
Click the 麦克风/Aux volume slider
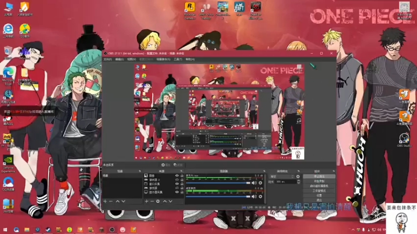coord(218,183)
